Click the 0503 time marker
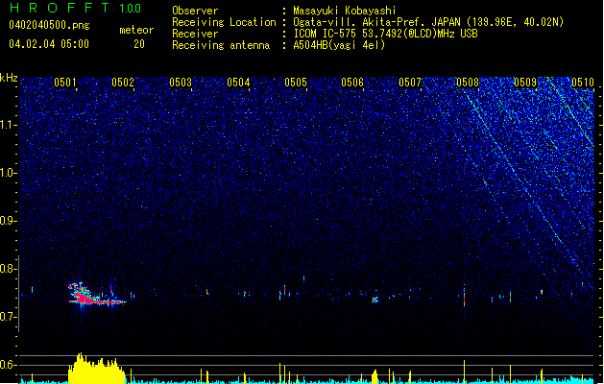Viewport: 604px width, 384px height. pyautogui.click(x=181, y=83)
